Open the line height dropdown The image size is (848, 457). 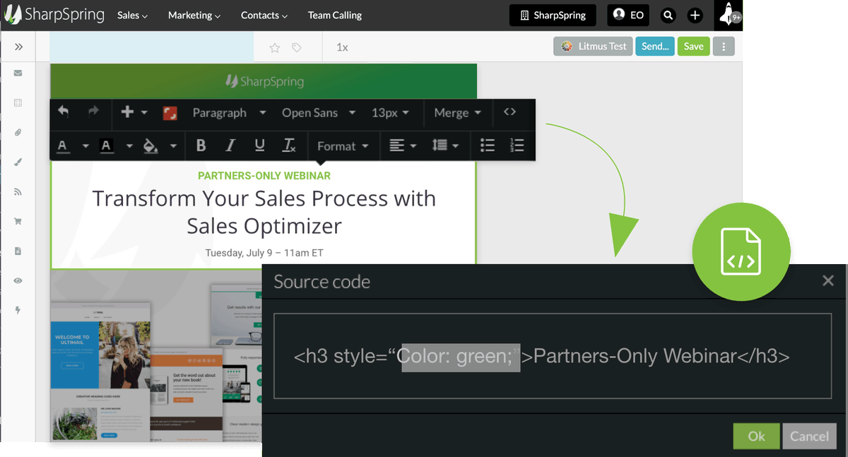[x=445, y=146]
